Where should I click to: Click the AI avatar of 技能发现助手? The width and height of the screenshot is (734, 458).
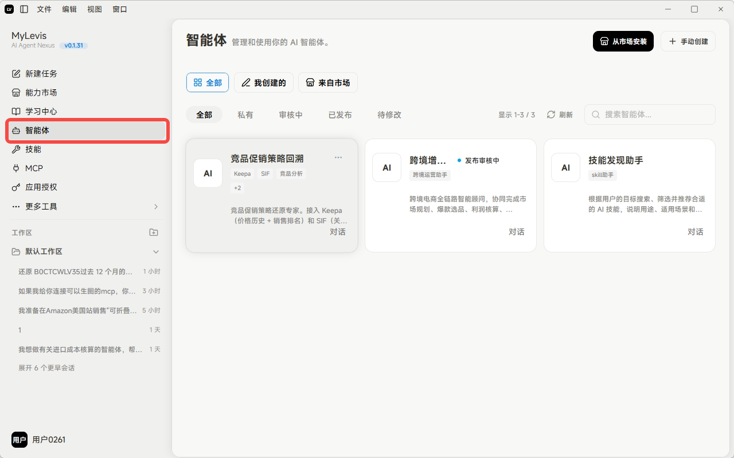566,167
